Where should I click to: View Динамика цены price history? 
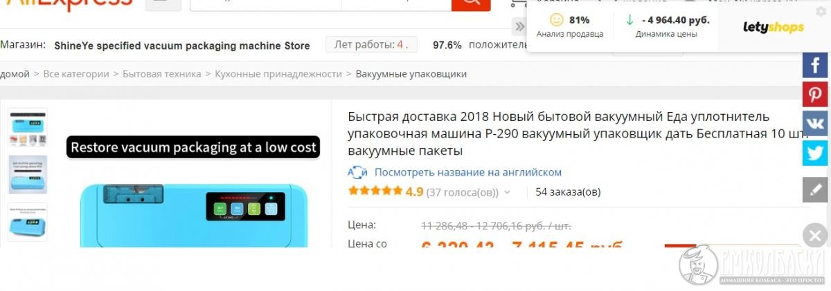[666, 26]
